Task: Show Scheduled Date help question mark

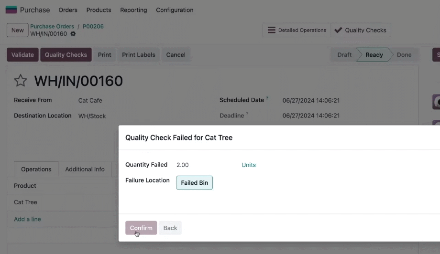Action: (x=267, y=98)
